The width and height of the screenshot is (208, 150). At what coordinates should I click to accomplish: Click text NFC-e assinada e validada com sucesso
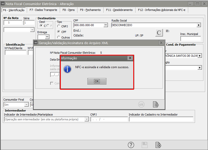tap(102, 67)
